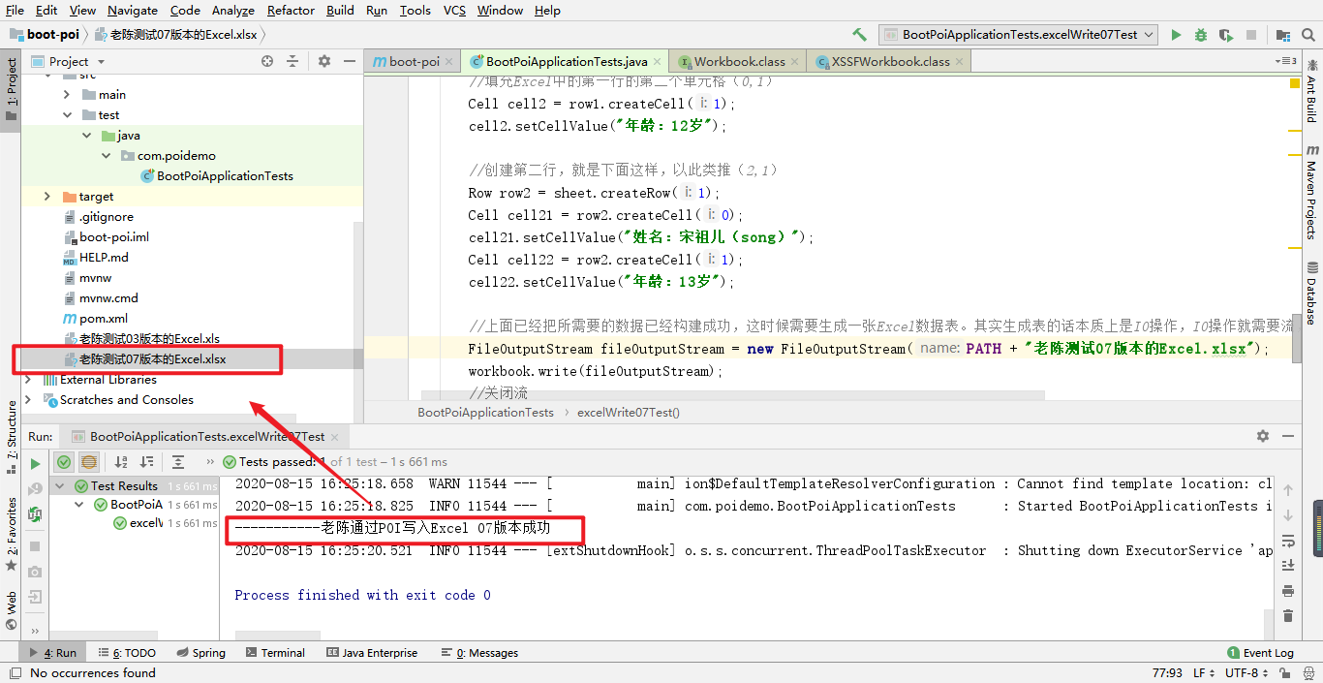Expand Scratches and Consoles node

(28, 400)
